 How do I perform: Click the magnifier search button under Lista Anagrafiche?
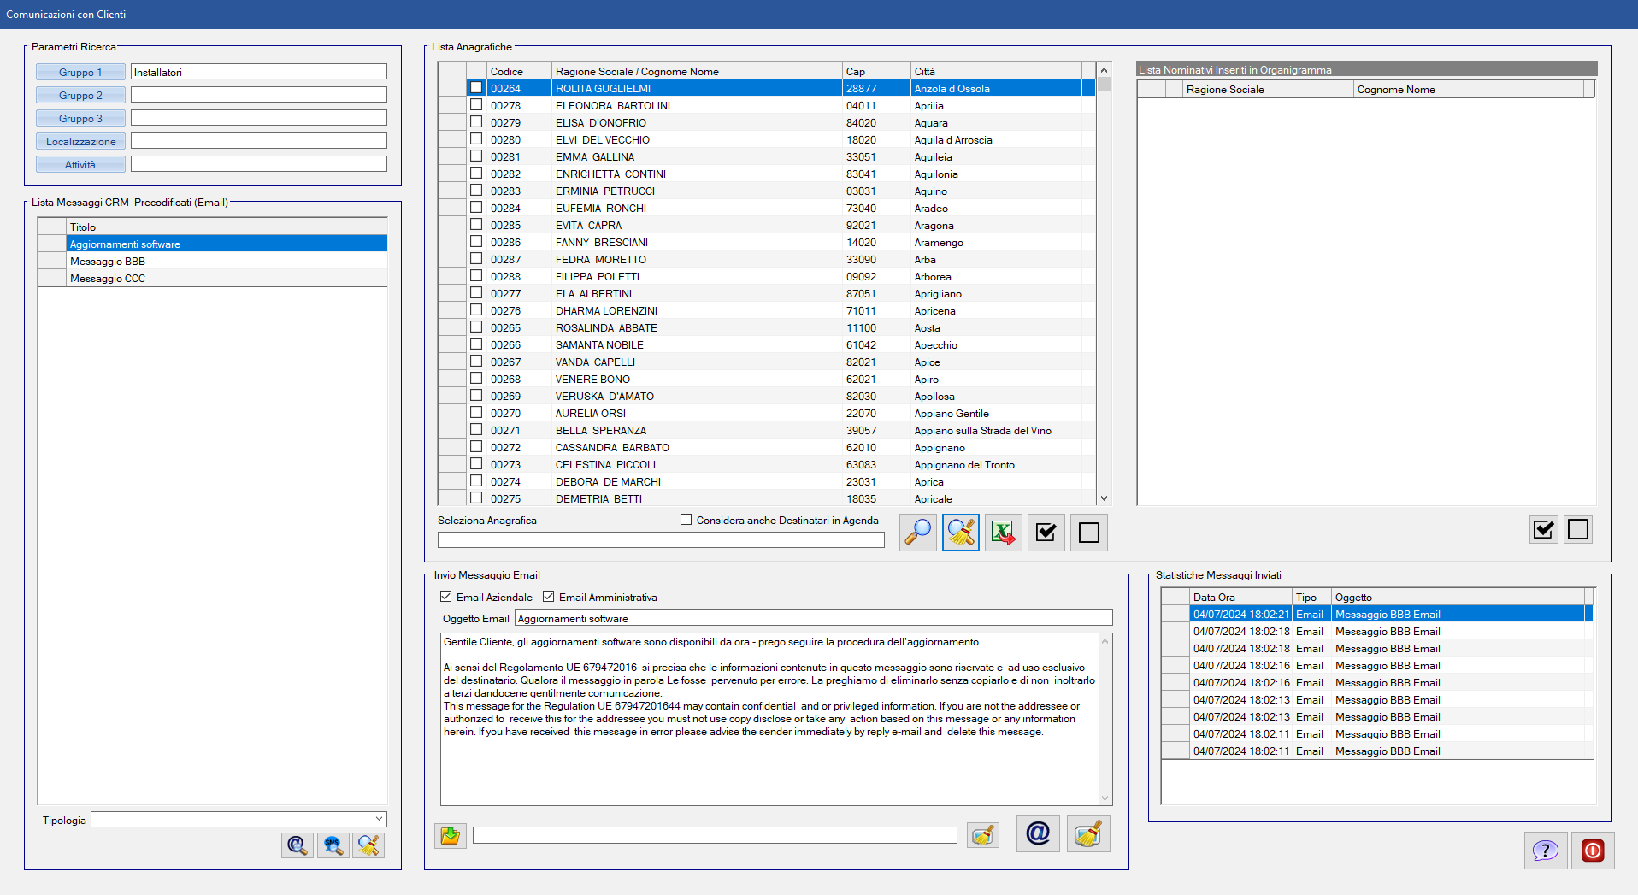[x=917, y=533]
